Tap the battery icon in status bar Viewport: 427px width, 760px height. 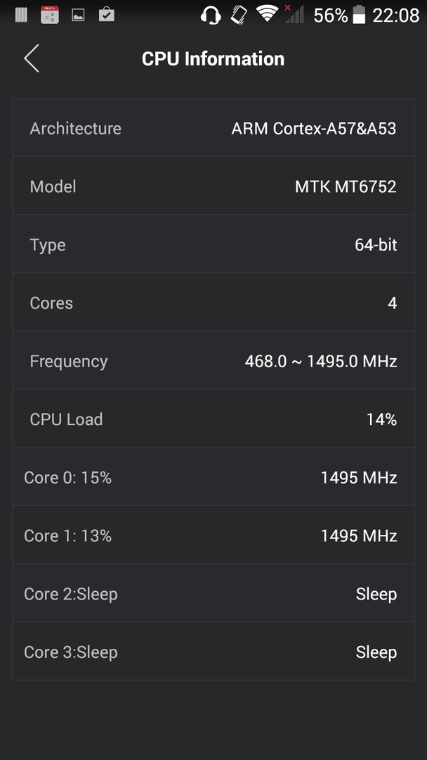tap(359, 15)
